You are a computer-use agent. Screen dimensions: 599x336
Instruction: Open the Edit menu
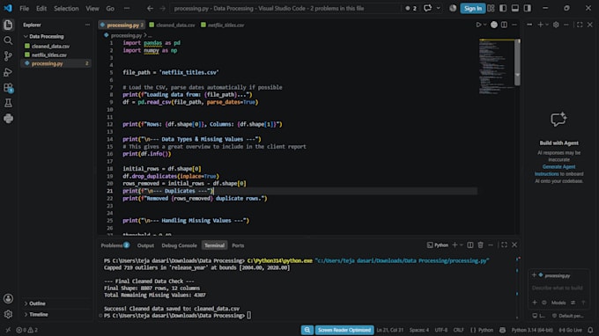(41, 8)
